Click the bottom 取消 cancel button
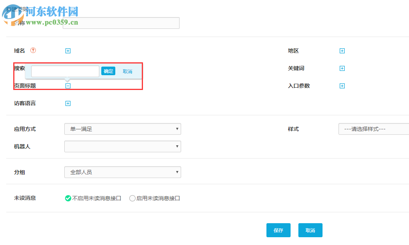The height and width of the screenshot is (245, 409). (310, 230)
